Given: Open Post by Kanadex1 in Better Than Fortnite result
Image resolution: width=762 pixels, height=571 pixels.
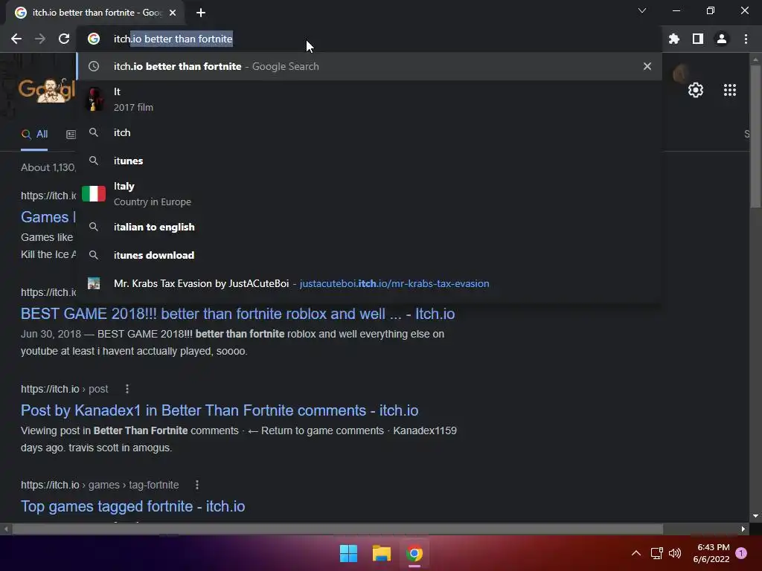Looking at the screenshot, I should tap(220, 410).
